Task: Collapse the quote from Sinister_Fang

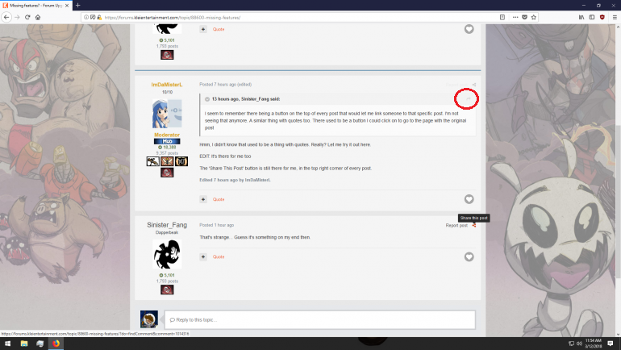Action: (x=207, y=98)
